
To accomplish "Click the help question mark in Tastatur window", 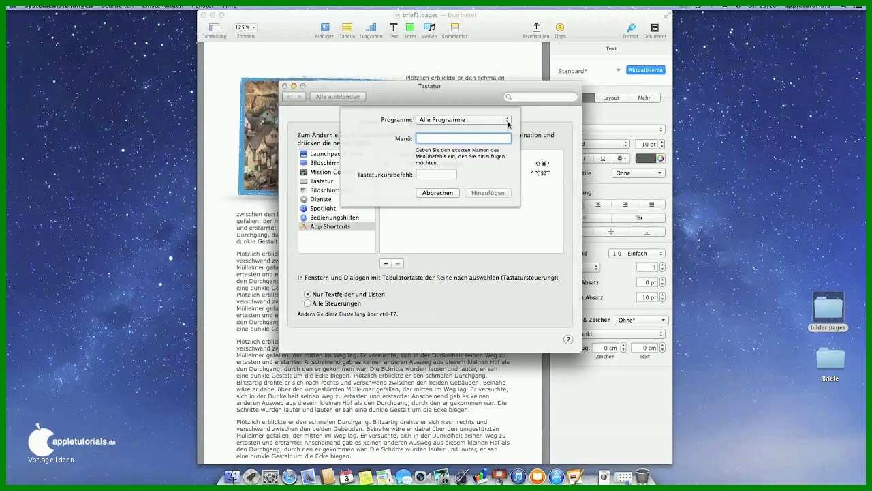I will click(x=568, y=339).
